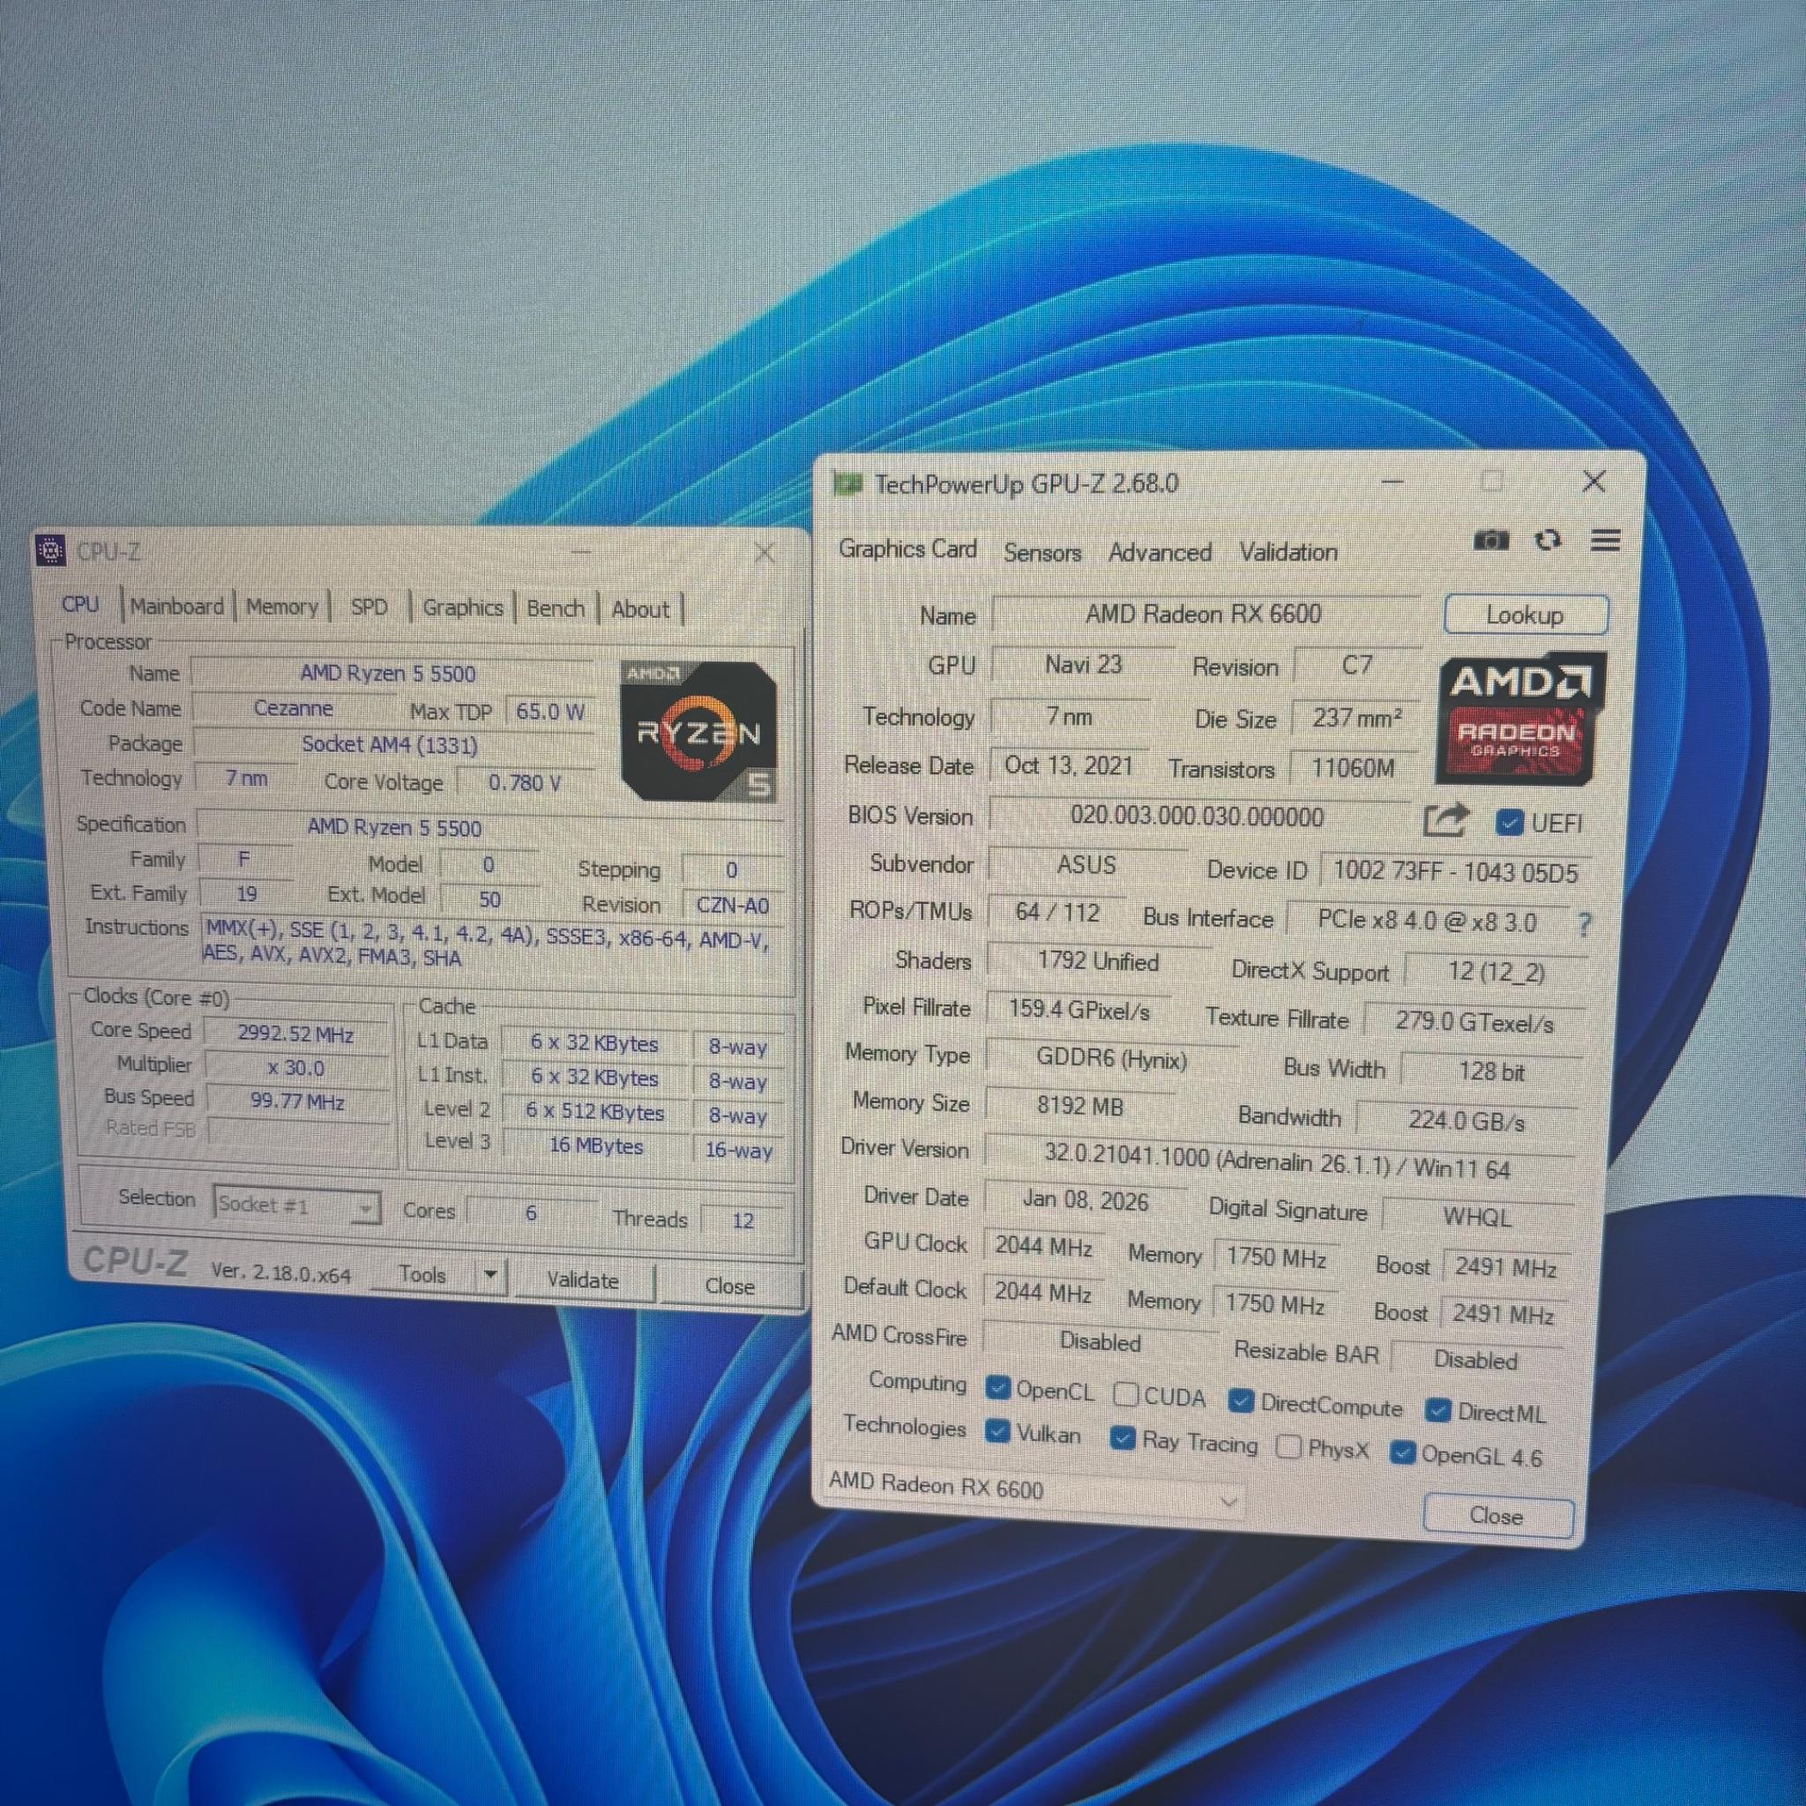Toggle the CUDA checkbox

click(x=1125, y=1395)
